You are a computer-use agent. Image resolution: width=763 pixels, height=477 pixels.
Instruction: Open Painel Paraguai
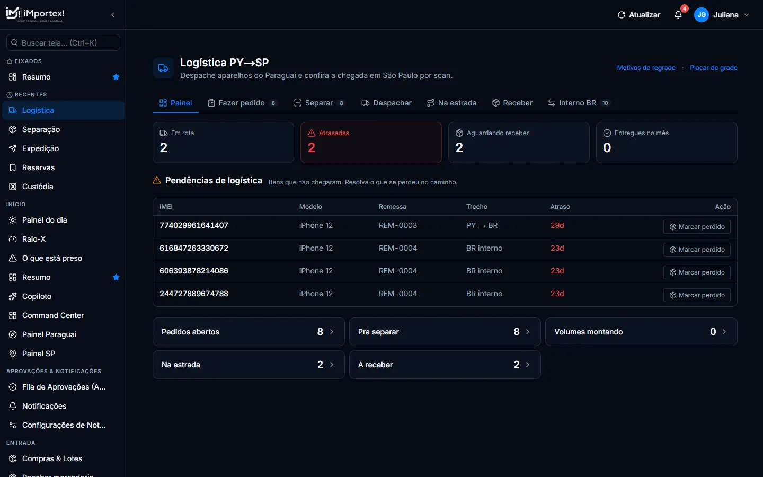[64, 334]
